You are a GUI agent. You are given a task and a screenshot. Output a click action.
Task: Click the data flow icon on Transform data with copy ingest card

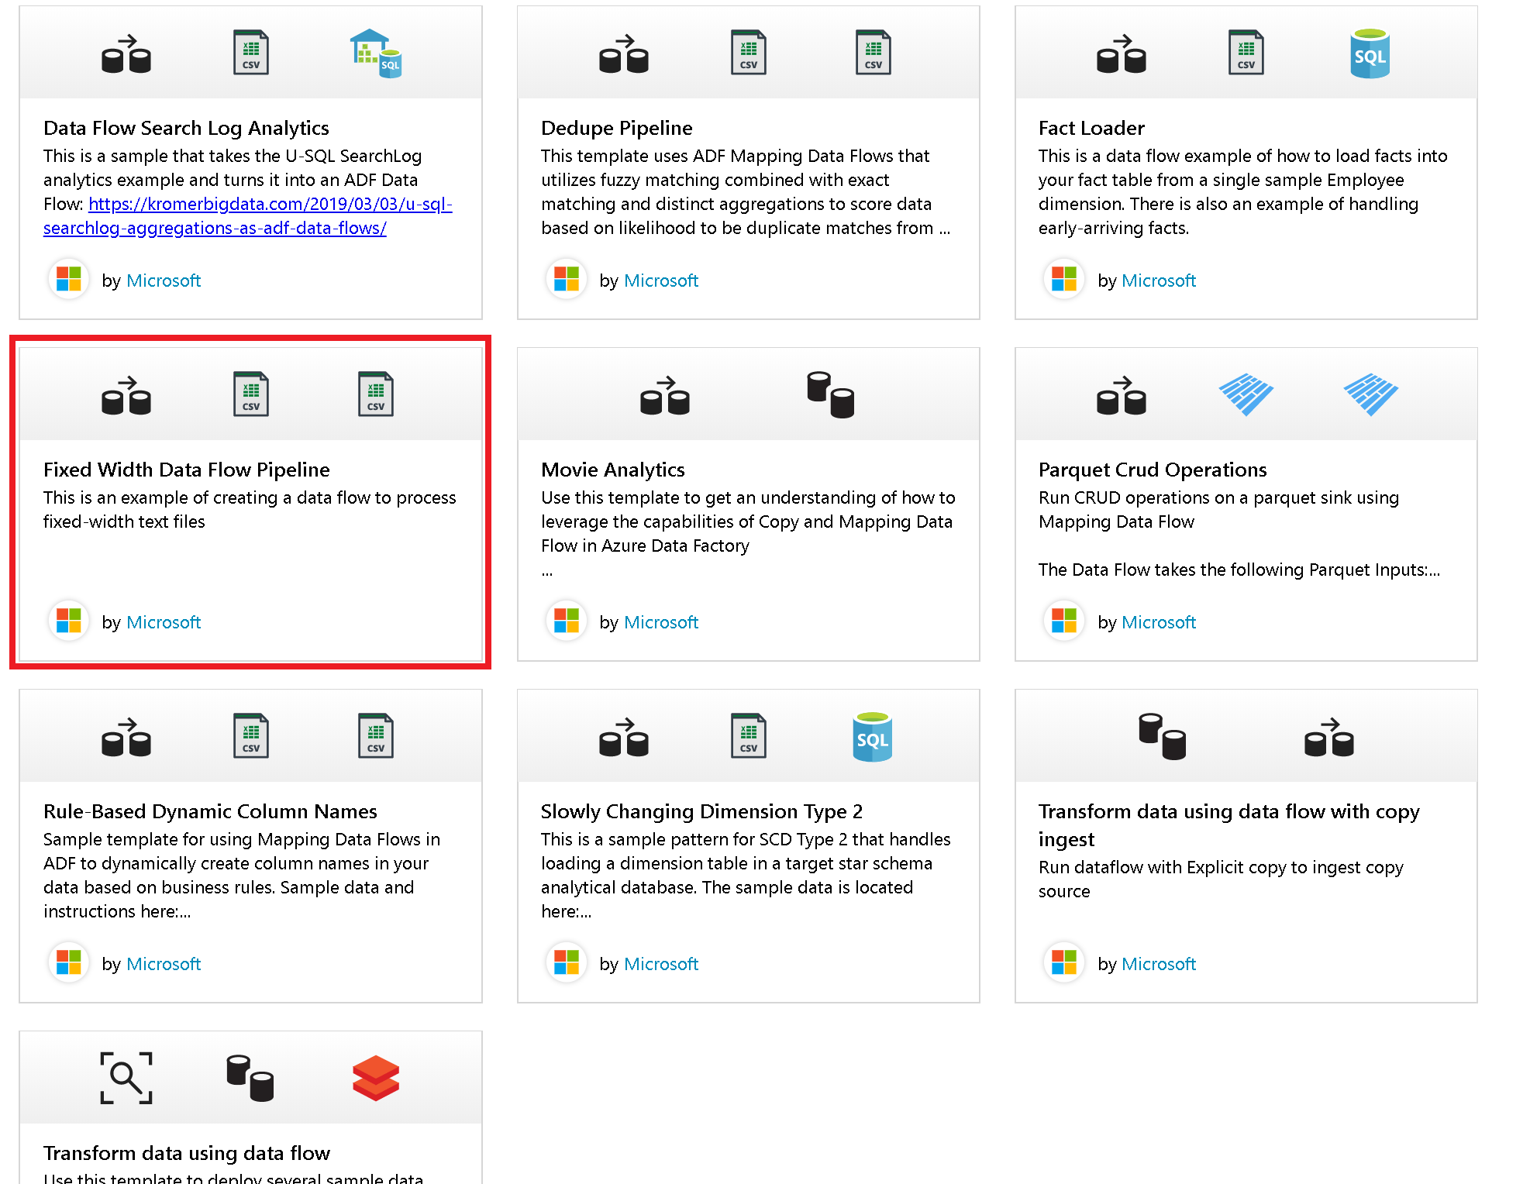[1329, 737]
